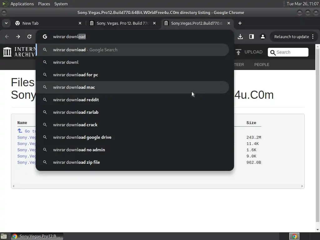Close the Sony. Vegas. Pro 12 middle tab

(154, 23)
